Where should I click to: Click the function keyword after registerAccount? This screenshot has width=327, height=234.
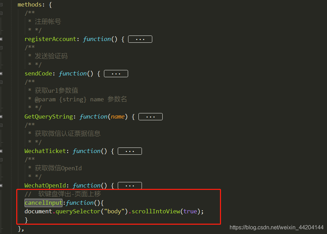(97, 39)
